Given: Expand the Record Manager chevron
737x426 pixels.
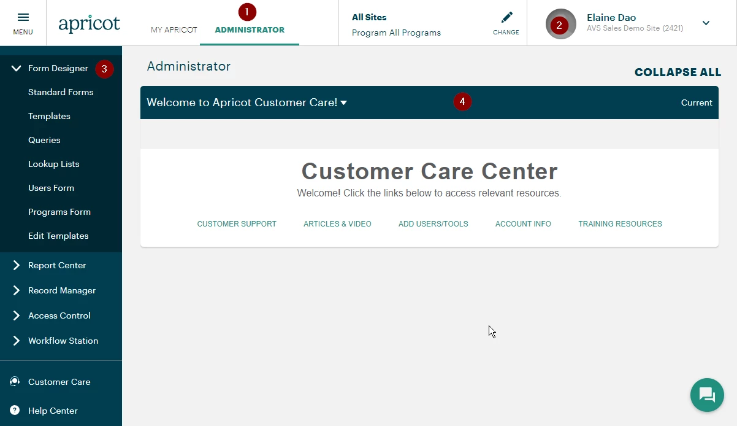Looking at the screenshot, I should [x=17, y=290].
